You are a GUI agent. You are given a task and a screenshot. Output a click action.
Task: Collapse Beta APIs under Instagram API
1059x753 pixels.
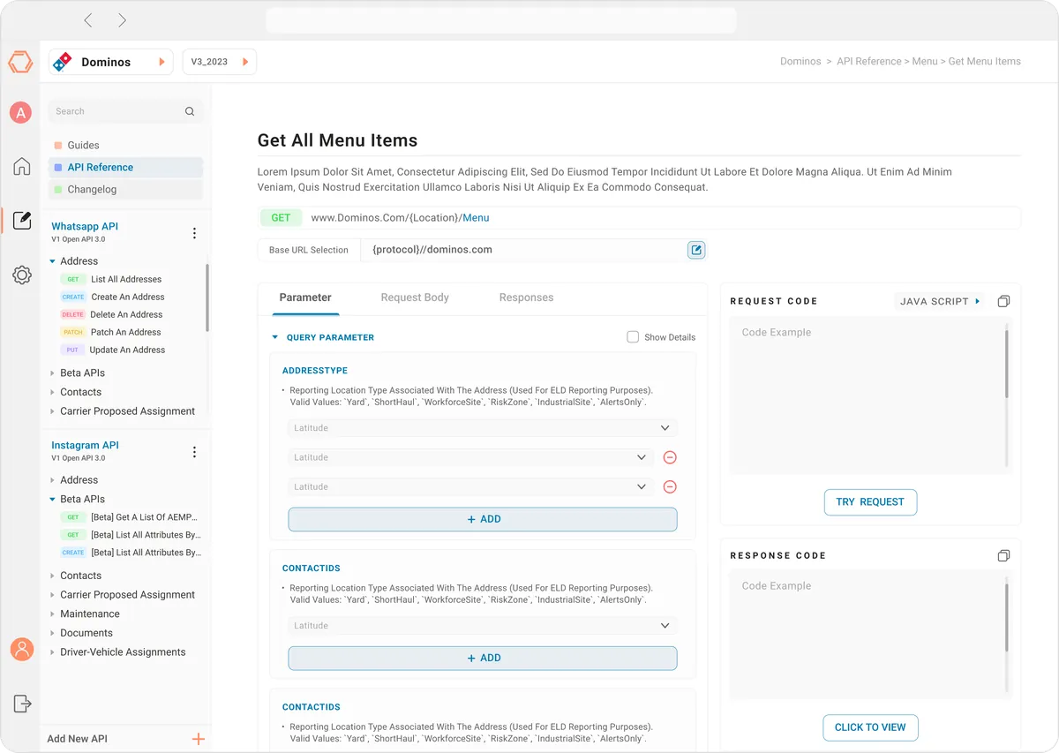coord(53,500)
